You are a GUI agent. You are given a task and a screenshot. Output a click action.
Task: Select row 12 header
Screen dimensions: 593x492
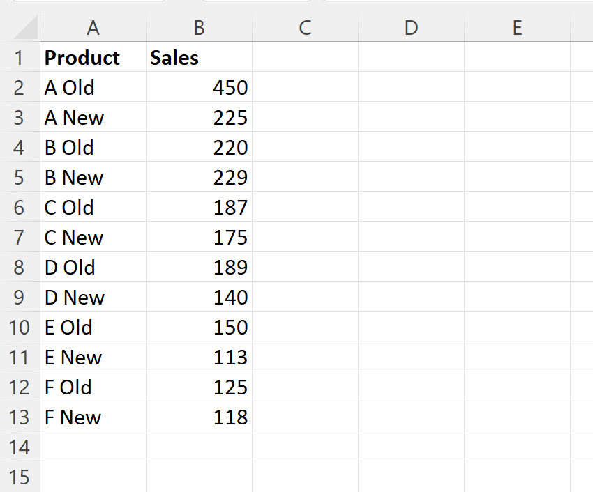(x=20, y=387)
